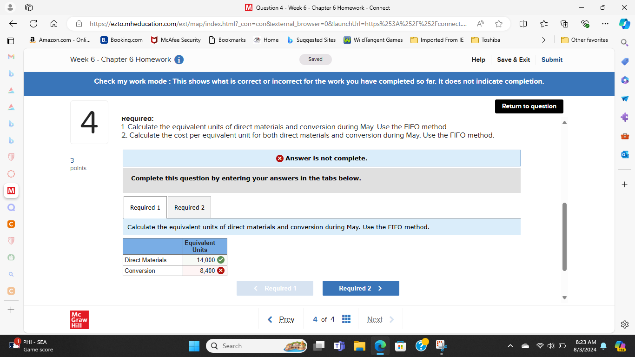Screen dimensions: 635x357
Task: Open Microsoft 365 in the sidebar
Action: coord(624,80)
